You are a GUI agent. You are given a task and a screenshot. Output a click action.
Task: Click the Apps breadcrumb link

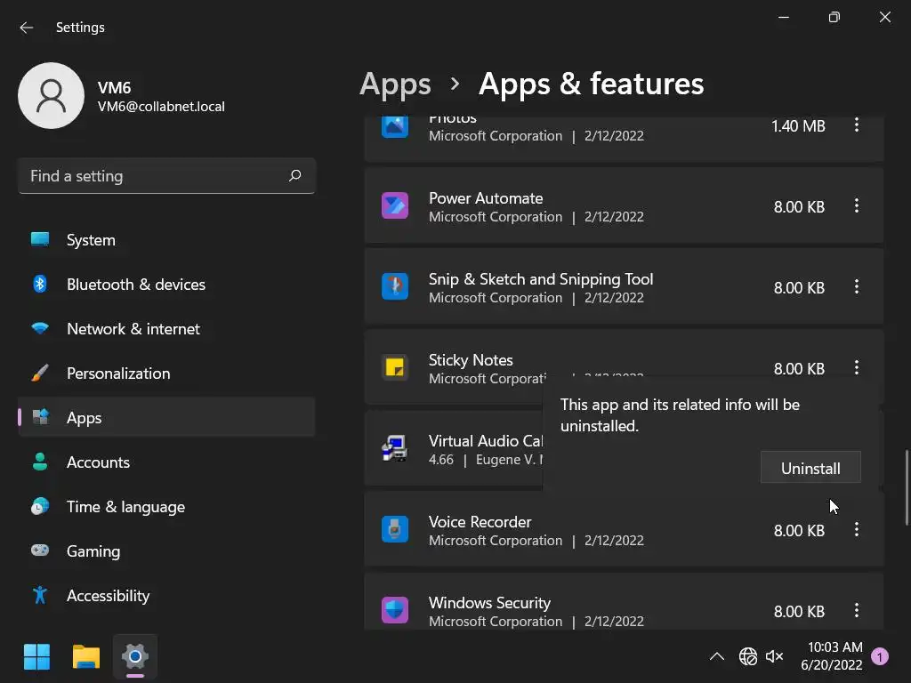[395, 84]
